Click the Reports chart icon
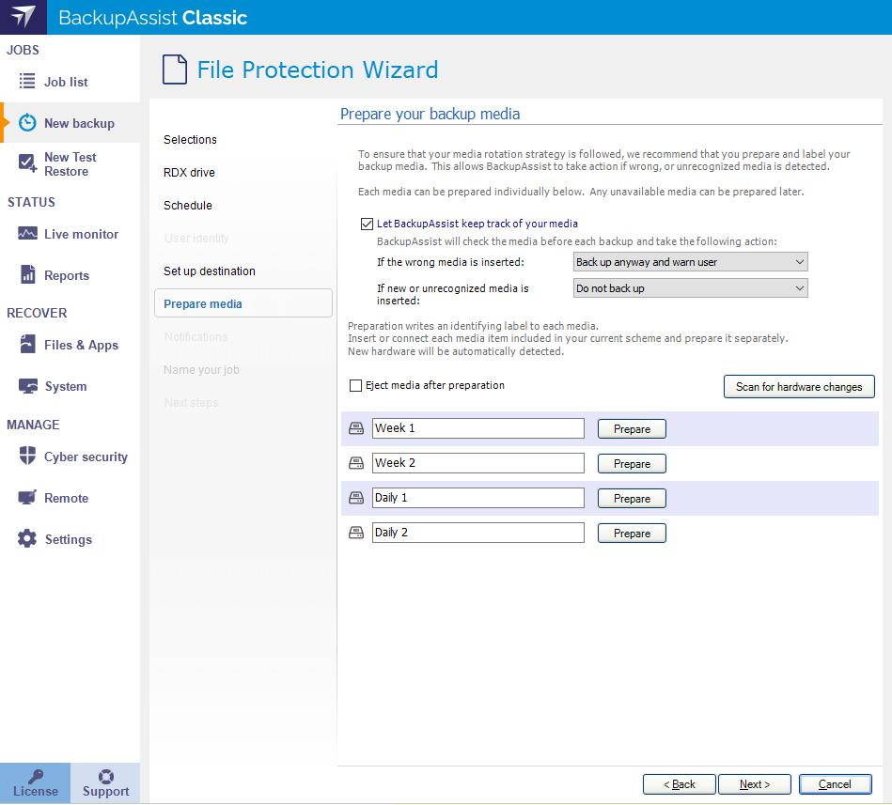 click(x=27, y=275)
